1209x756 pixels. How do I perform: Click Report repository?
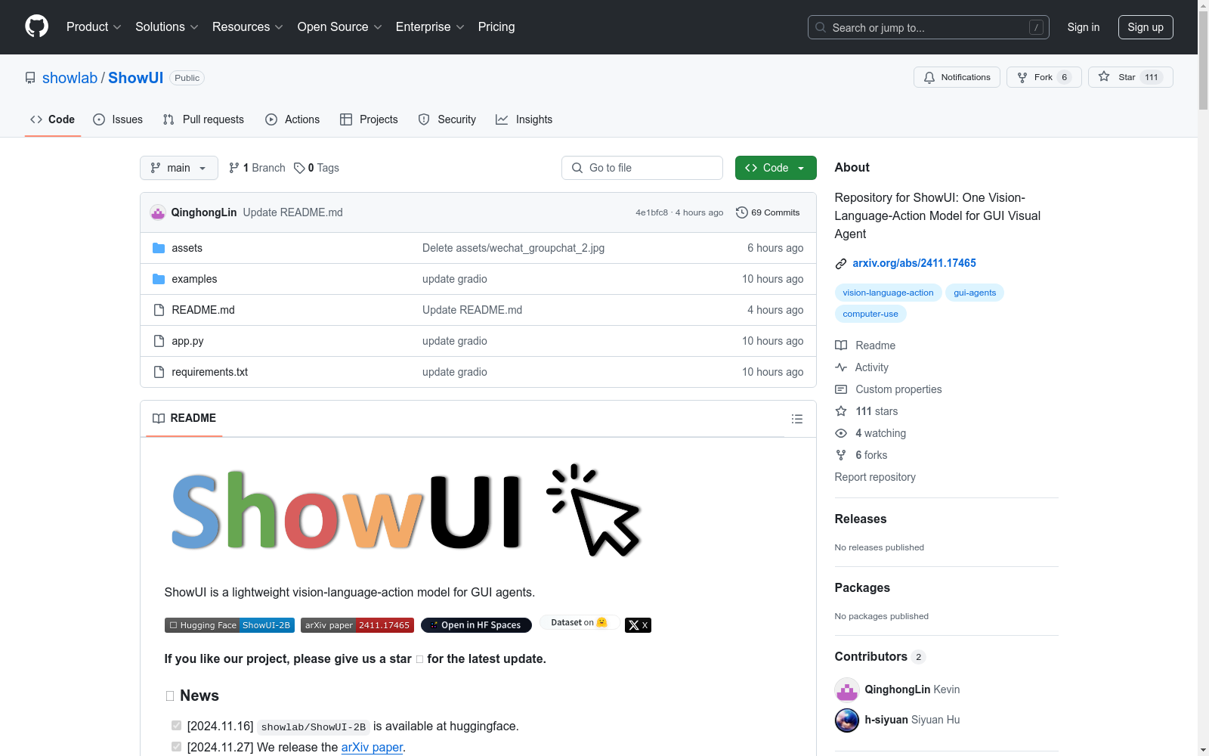[x=875, y=477]
